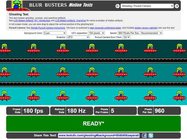The height and width of the screenshot is (139, 187).
Task: Toggle the Pursuit Camera Sync Track dropdown
Action: point(127,37)
